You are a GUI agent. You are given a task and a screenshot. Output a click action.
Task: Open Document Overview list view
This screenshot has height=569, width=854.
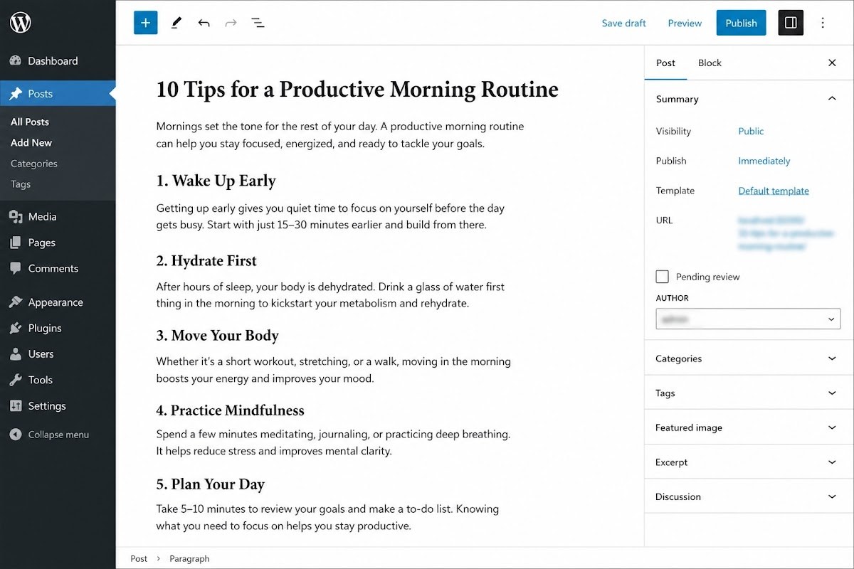pos(258,23)
